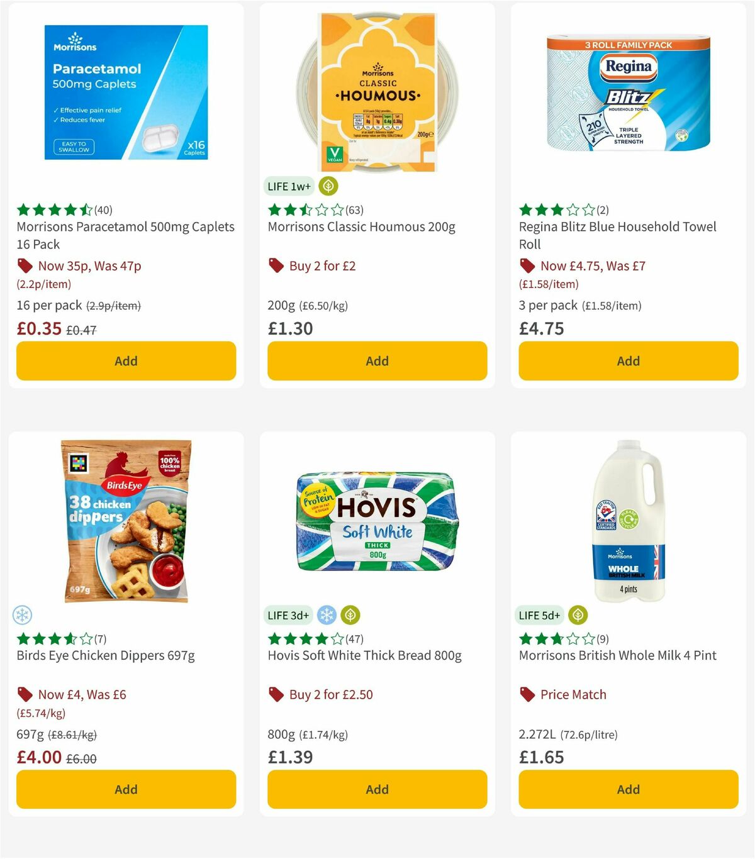Click the tag icon on the Regina towel discount
Viewport: 755px width, 859px height.
527,266
